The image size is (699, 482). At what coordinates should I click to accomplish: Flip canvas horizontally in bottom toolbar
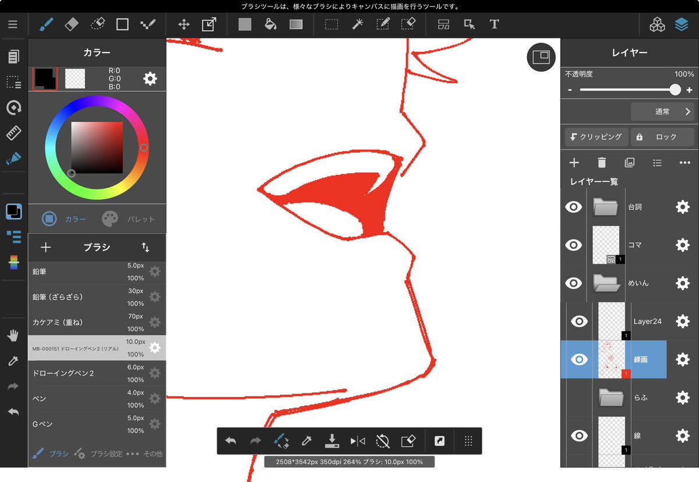coord(357,441)
